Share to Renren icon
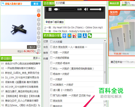This screenshot has width=135, height=107. point(85,36)
